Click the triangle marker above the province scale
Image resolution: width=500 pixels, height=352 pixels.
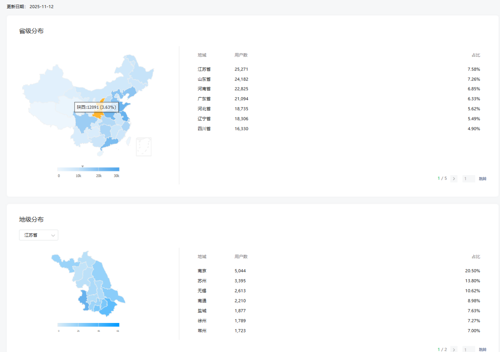(83, 166)
